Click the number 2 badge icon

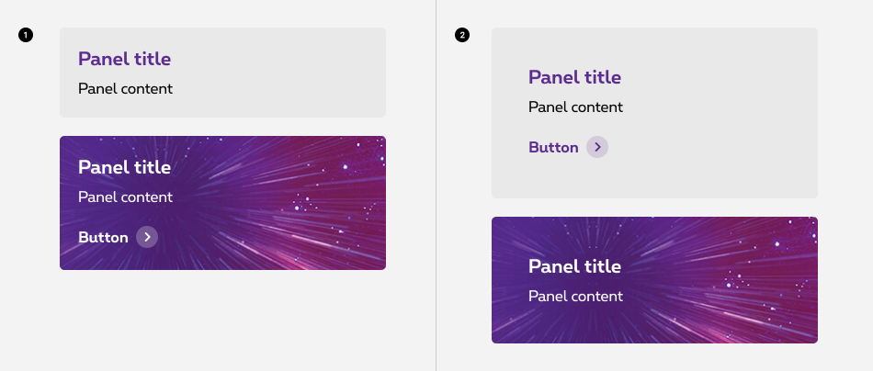462,36
